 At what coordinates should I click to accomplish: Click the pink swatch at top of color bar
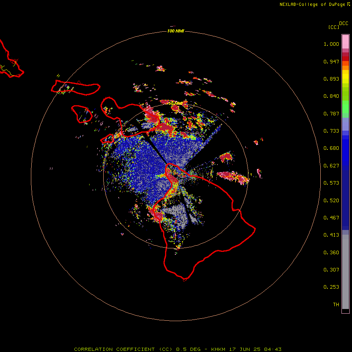[345, 42]
